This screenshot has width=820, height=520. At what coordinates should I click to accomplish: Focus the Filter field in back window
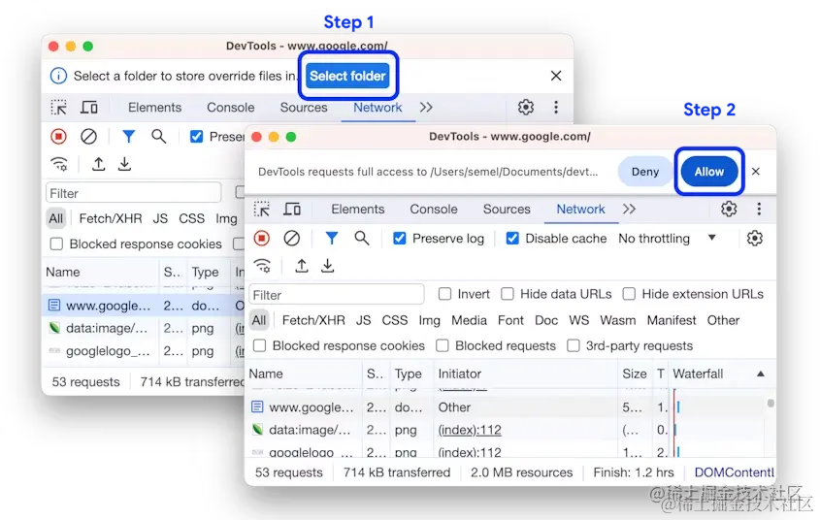point(133,193)
